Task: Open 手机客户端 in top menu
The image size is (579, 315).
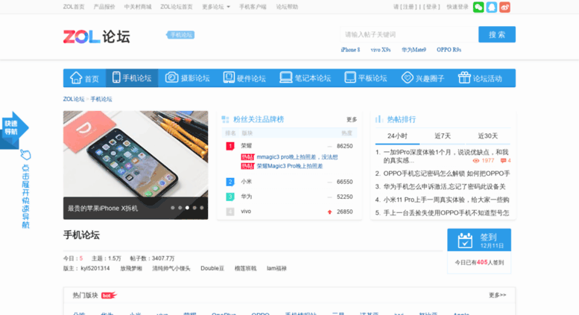Action: point(253,7)
